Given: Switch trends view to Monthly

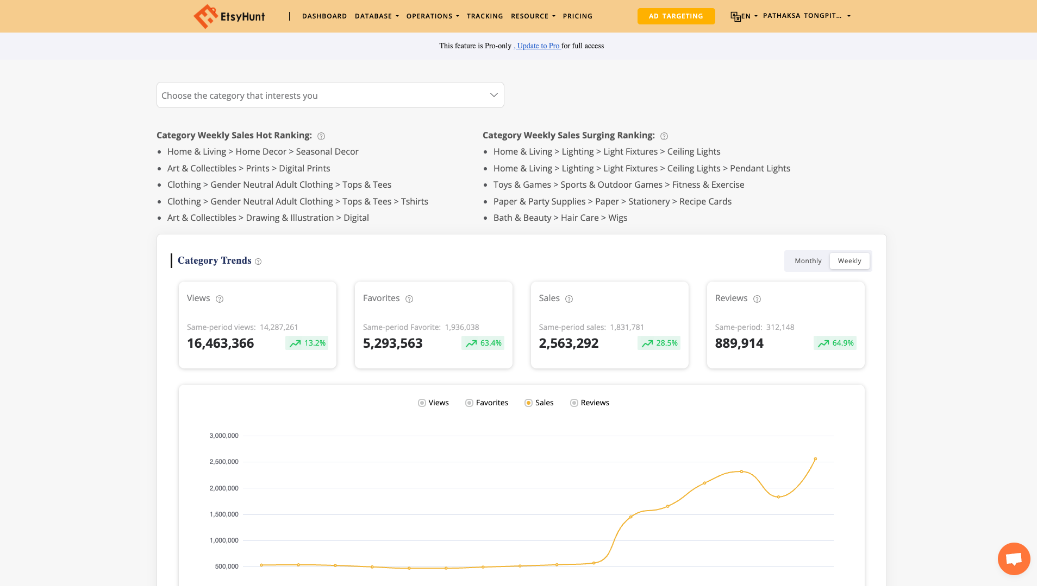Looking at the screenshot, I should (808, 260).
